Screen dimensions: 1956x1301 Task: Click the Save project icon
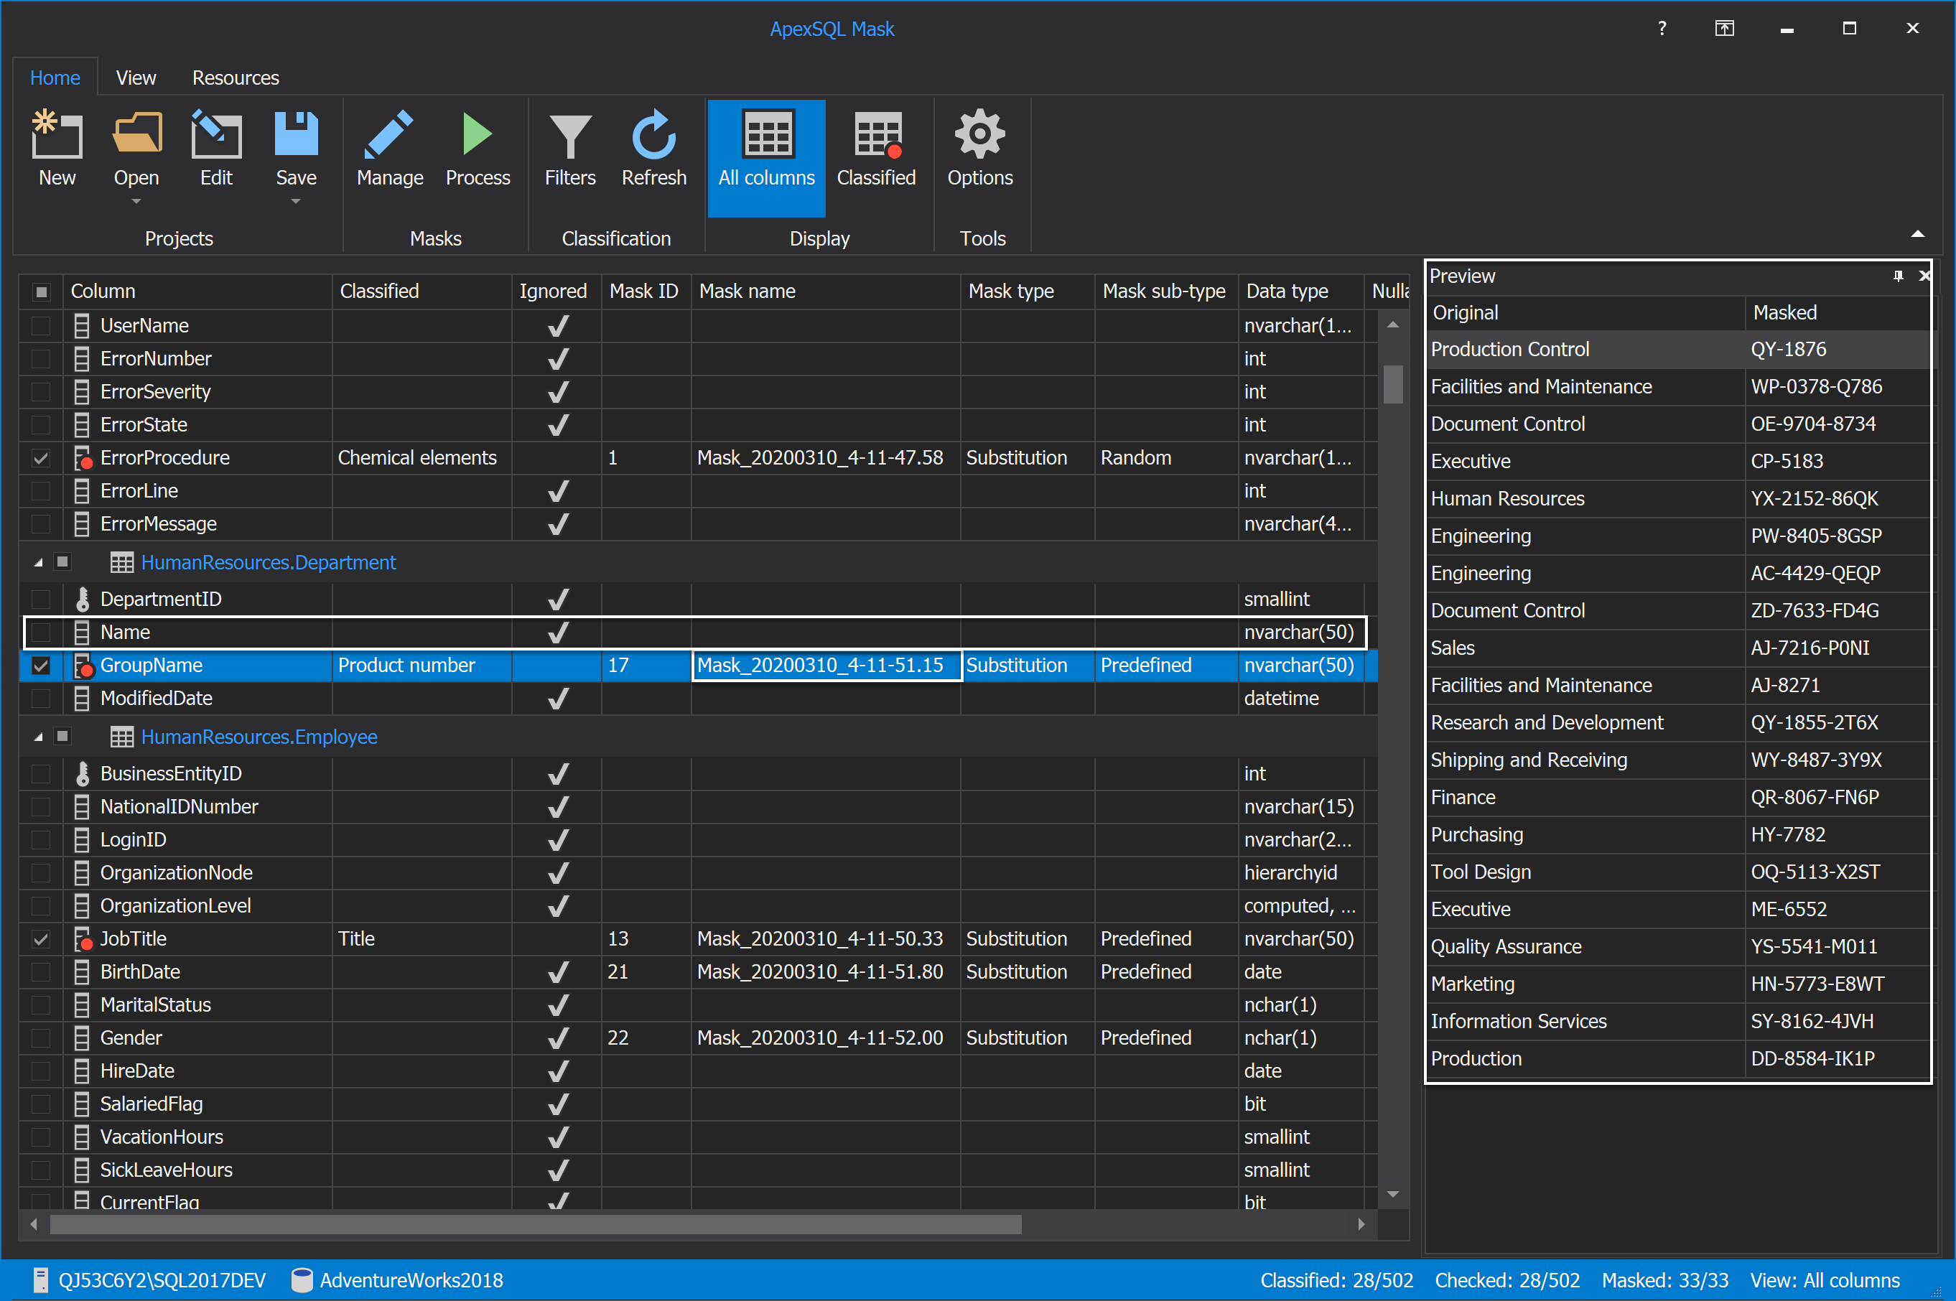[x=297, y=134]
